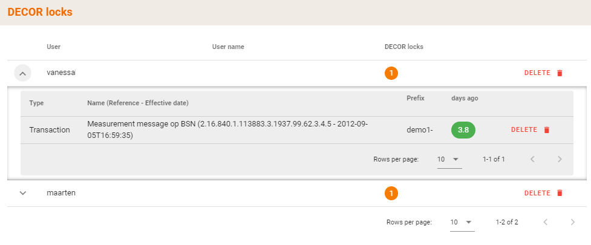Viewport: 591px width, 245px height.
Task: Click maarten's orange lock count badge
Action: pyautogui.click(x=391, y=193)
